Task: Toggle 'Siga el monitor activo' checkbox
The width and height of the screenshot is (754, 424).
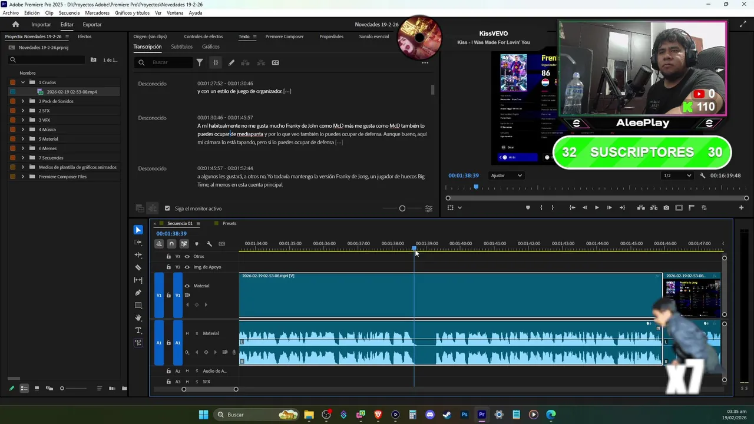Action: pos(167,208)
